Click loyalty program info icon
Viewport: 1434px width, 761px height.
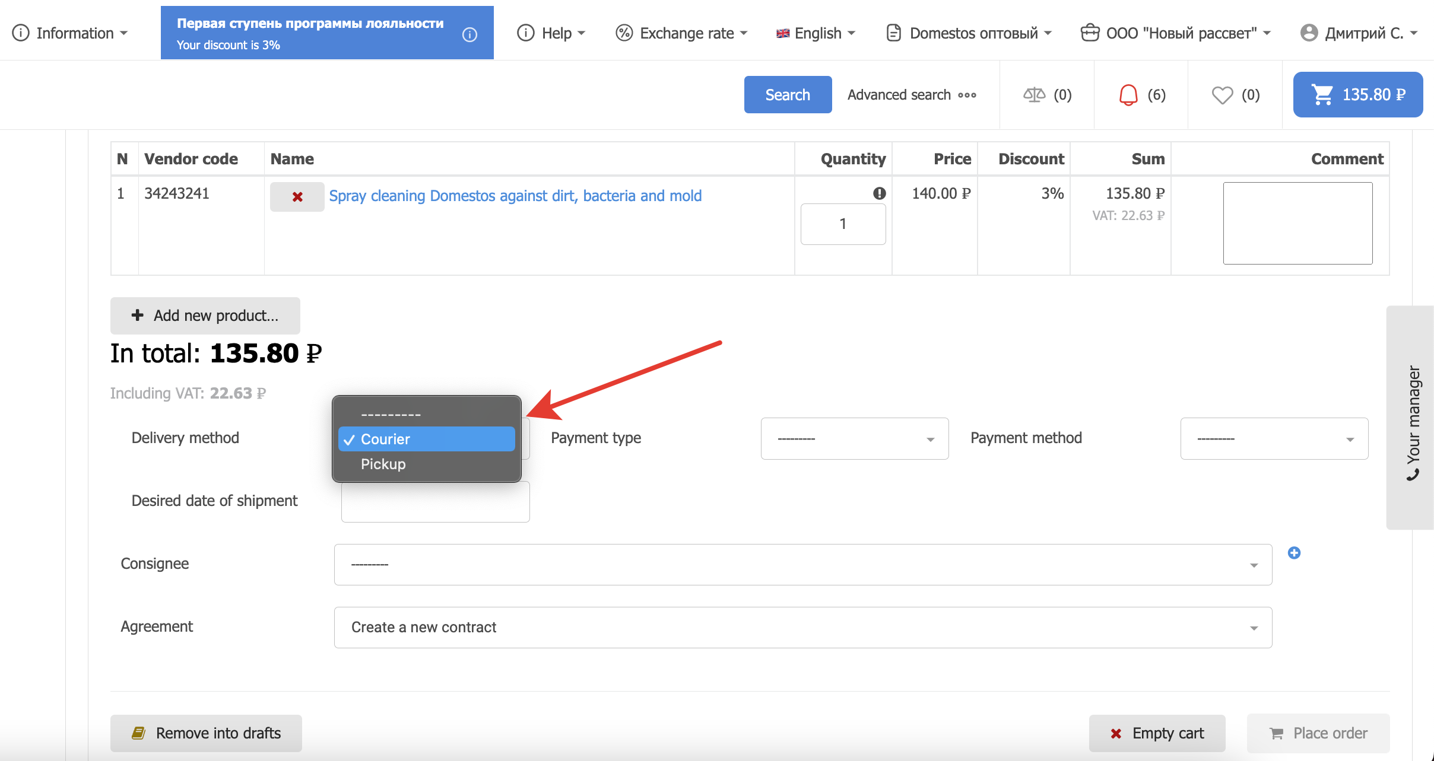(469, 35)
